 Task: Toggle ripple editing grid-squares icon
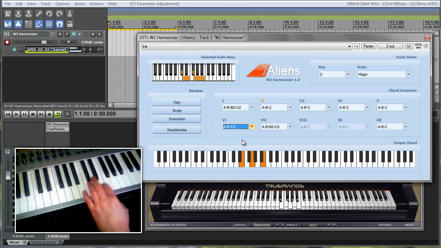(x=29, y=24)
